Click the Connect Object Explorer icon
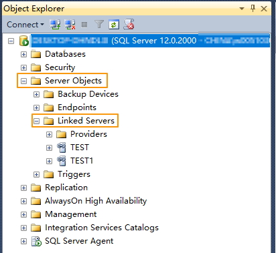This screenshot has height=253, width=276. (55, 25)
